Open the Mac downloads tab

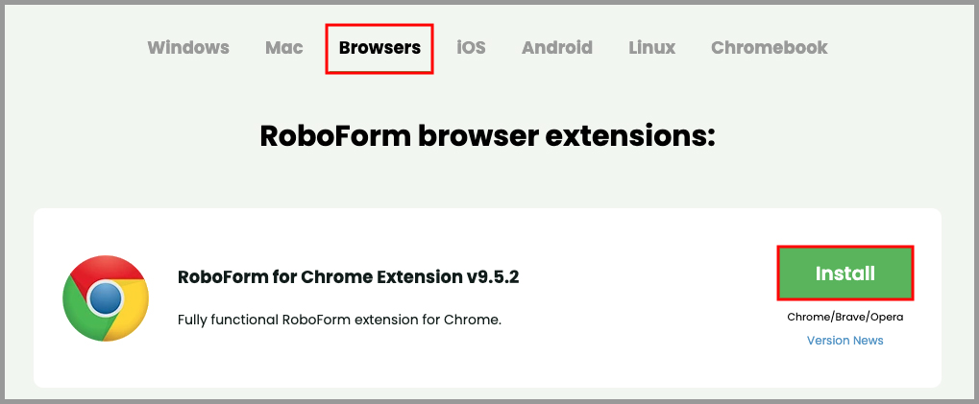[x=284, y=47]
